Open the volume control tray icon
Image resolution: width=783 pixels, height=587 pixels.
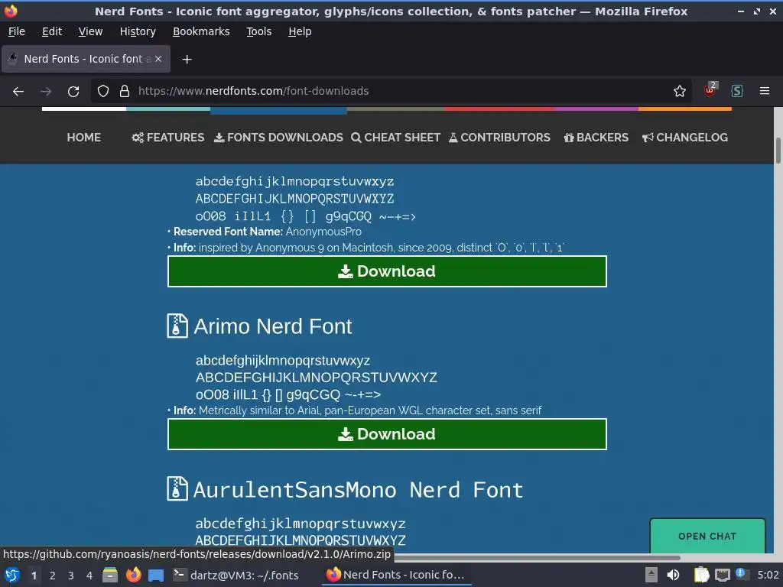(673, 575)
